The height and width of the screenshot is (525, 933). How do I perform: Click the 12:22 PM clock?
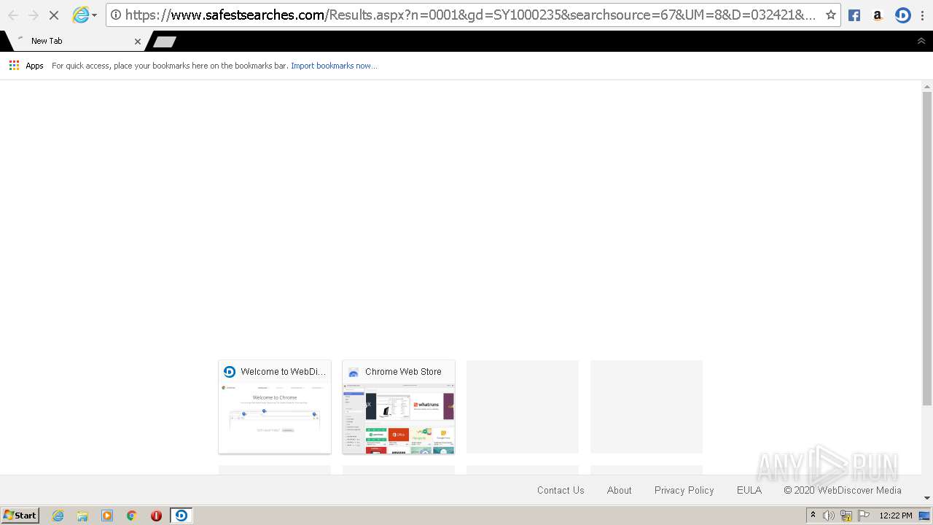896,516
